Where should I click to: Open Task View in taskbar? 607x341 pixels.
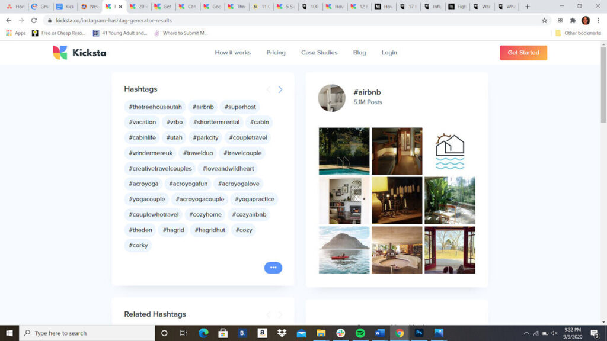[x=184, y=333]
